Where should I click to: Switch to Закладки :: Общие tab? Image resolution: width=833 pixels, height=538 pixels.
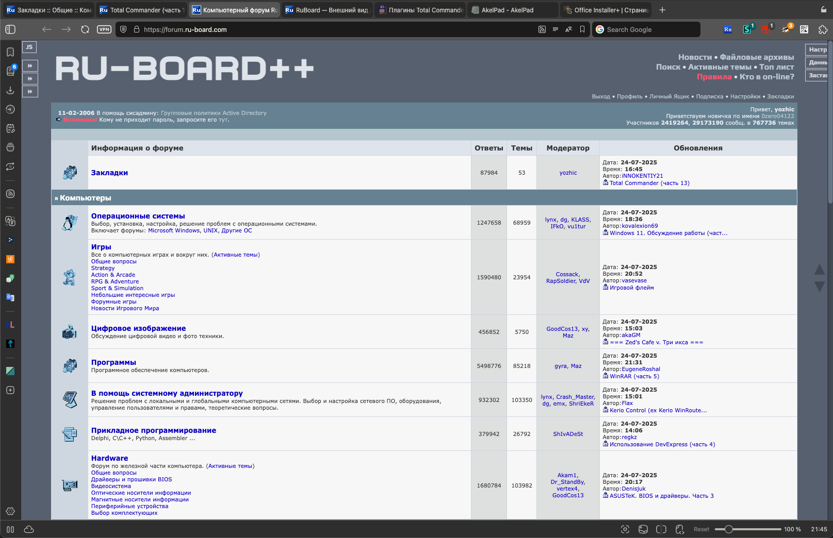point(49,10)
